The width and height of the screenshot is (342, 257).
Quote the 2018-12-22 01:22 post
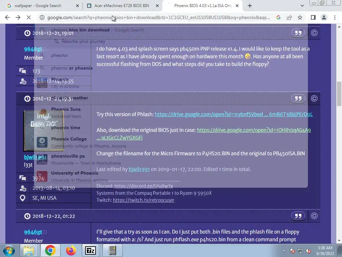(x=298, y=216)
